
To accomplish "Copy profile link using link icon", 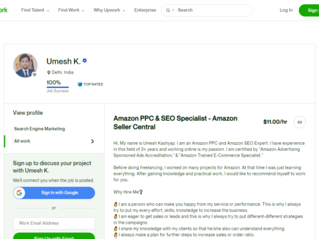I will click(300, 122).
